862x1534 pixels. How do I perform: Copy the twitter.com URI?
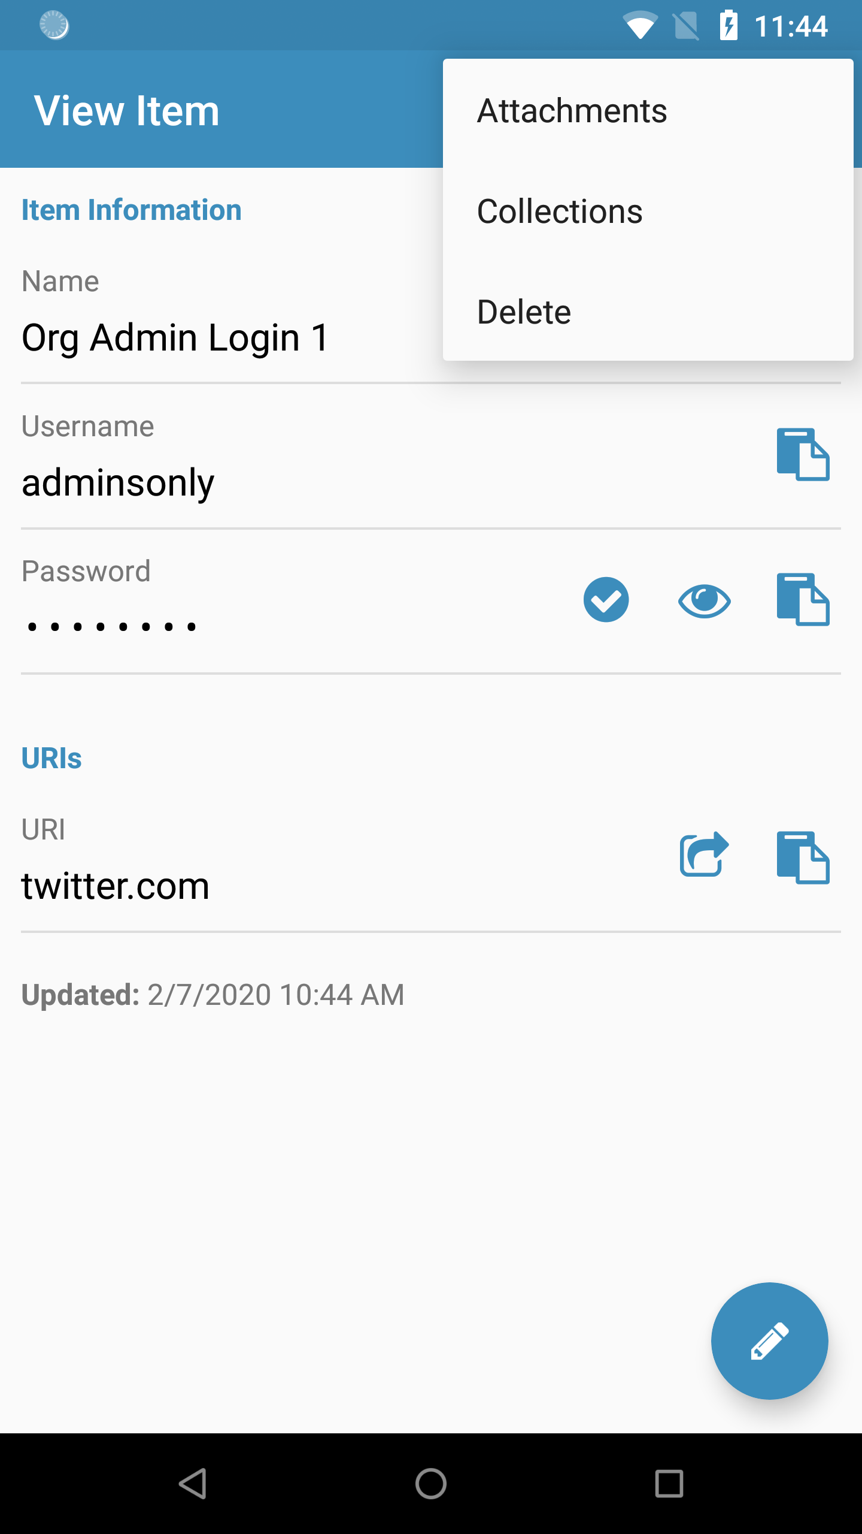click(803, 857)
